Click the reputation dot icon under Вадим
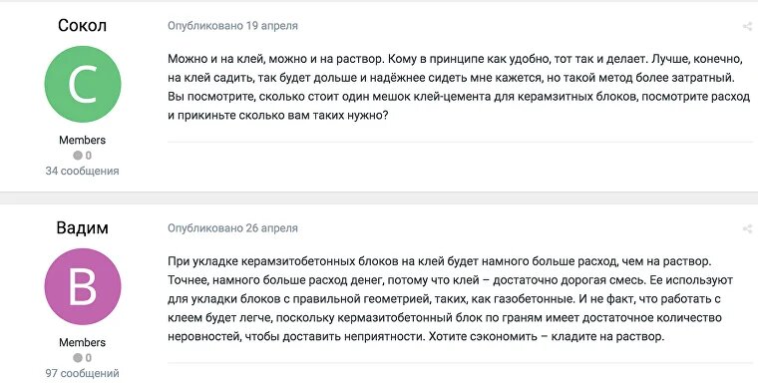The width and height of the screenshot is (758, 390). coord(78,358)
